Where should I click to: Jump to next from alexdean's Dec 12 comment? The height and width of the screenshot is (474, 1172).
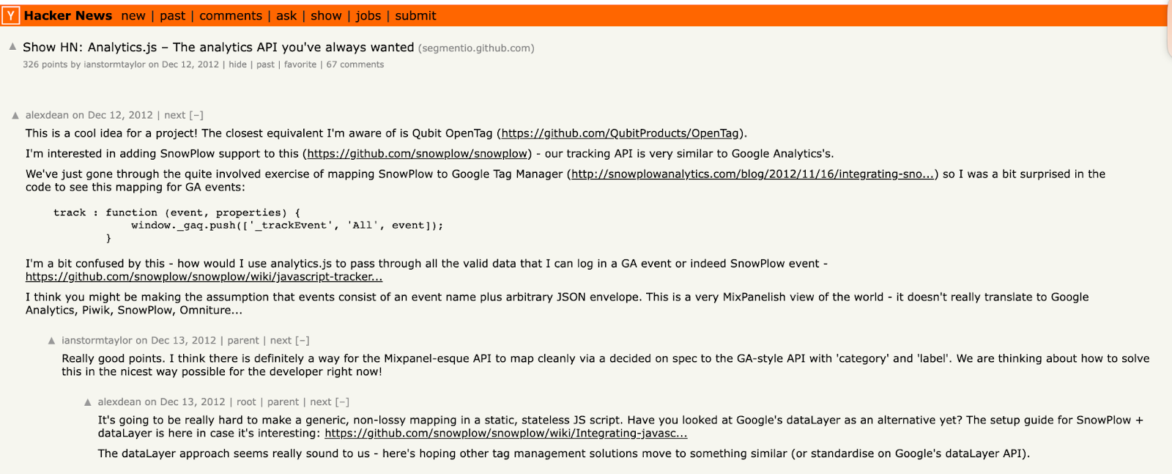[175, 115]
